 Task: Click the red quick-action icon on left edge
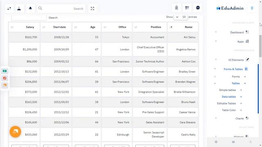[5, 78]
